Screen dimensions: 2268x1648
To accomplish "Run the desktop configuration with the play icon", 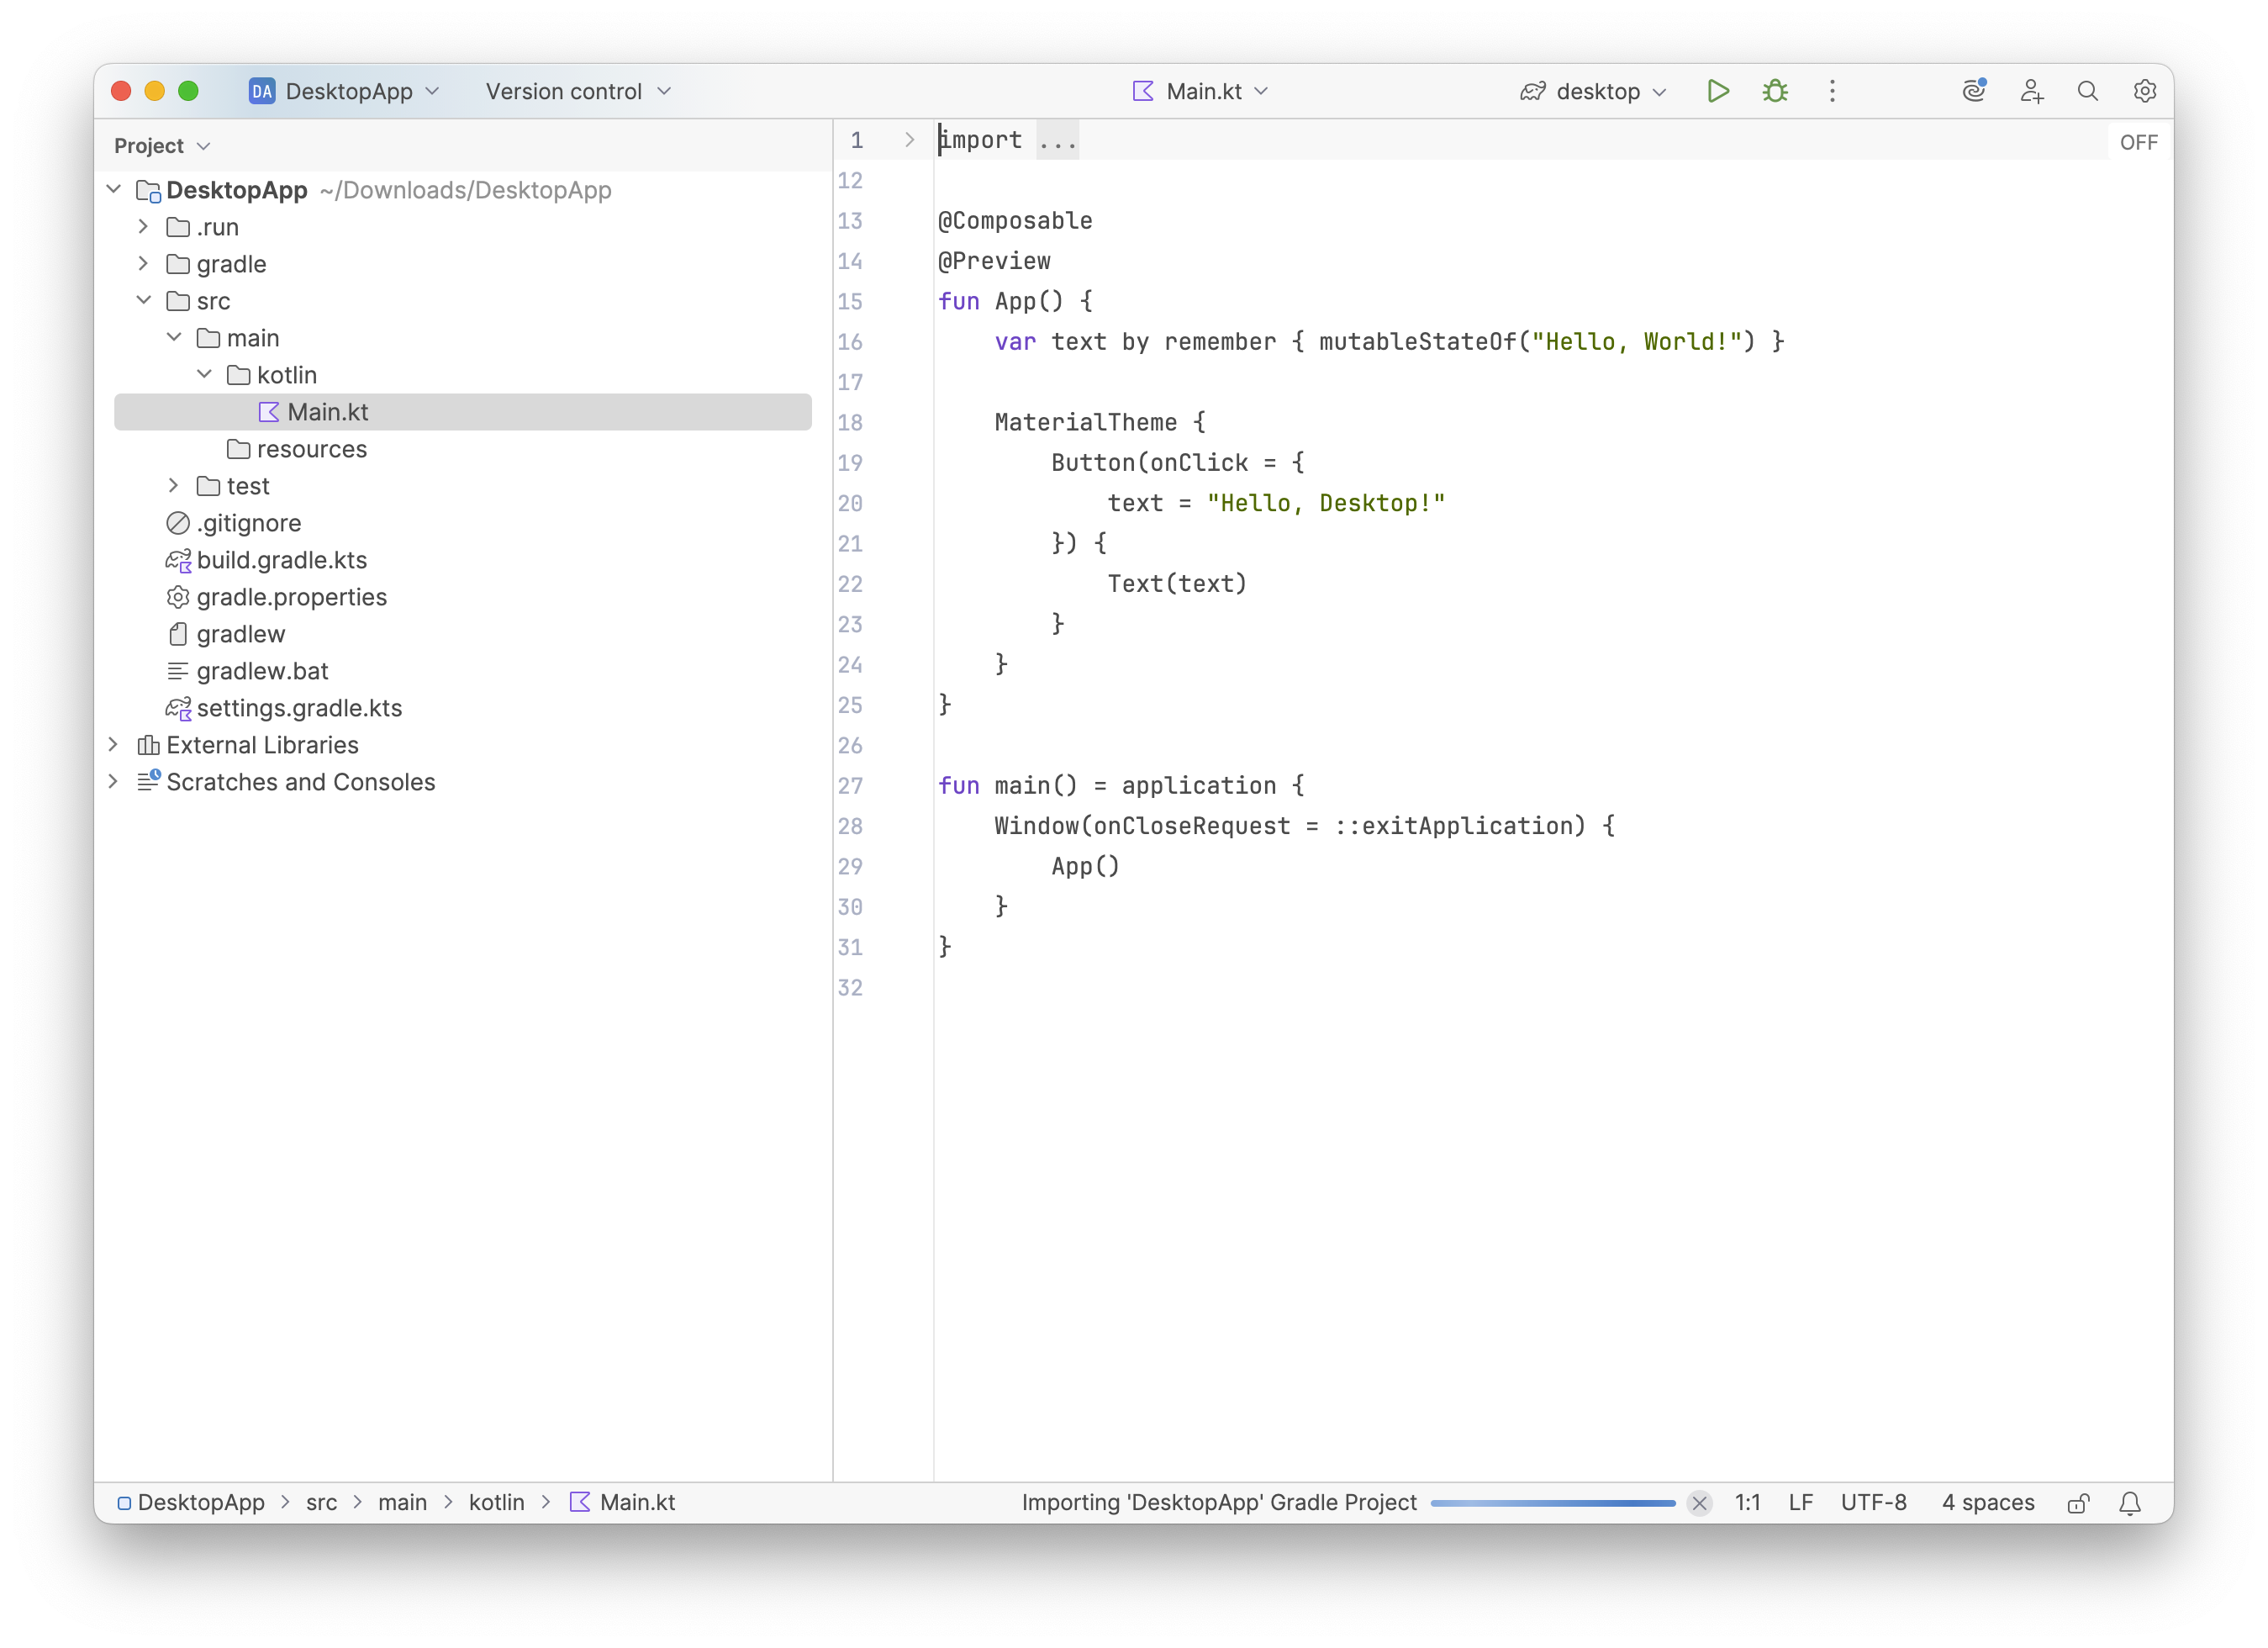I will (1718, 91).
